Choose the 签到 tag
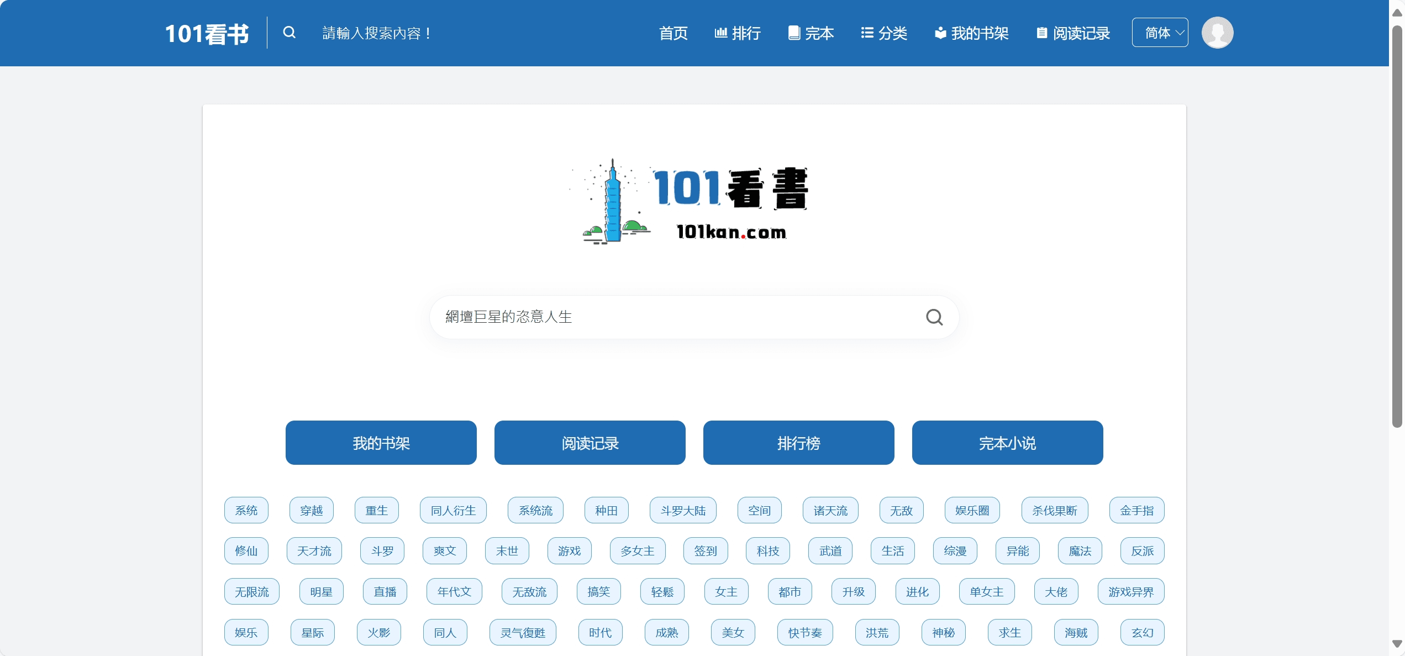 click(x=706, y=550)
